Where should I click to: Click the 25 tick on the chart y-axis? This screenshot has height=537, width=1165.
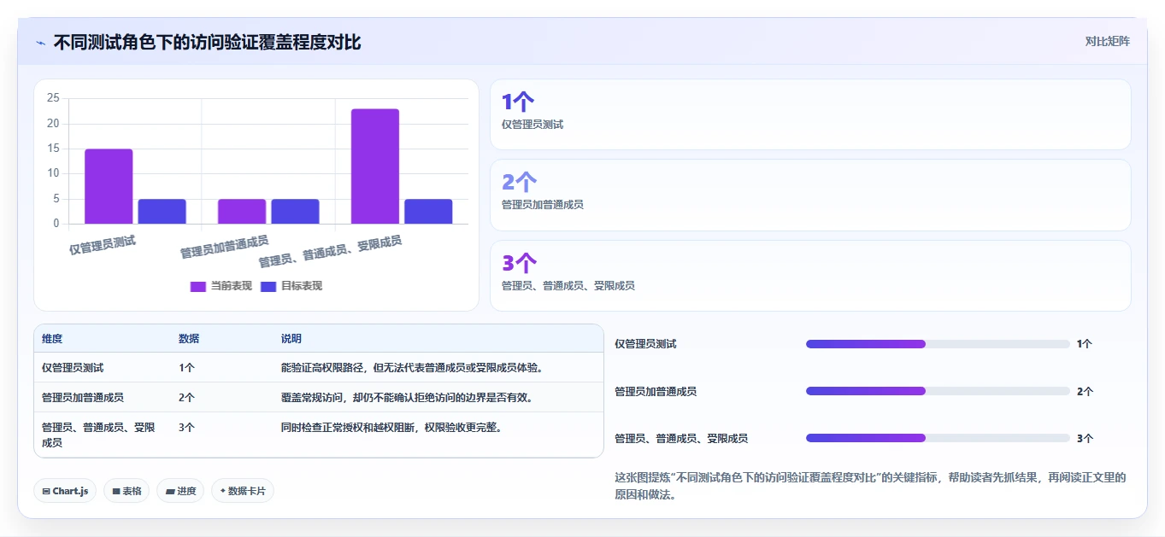pyautogui.click(x=53, y=98)
